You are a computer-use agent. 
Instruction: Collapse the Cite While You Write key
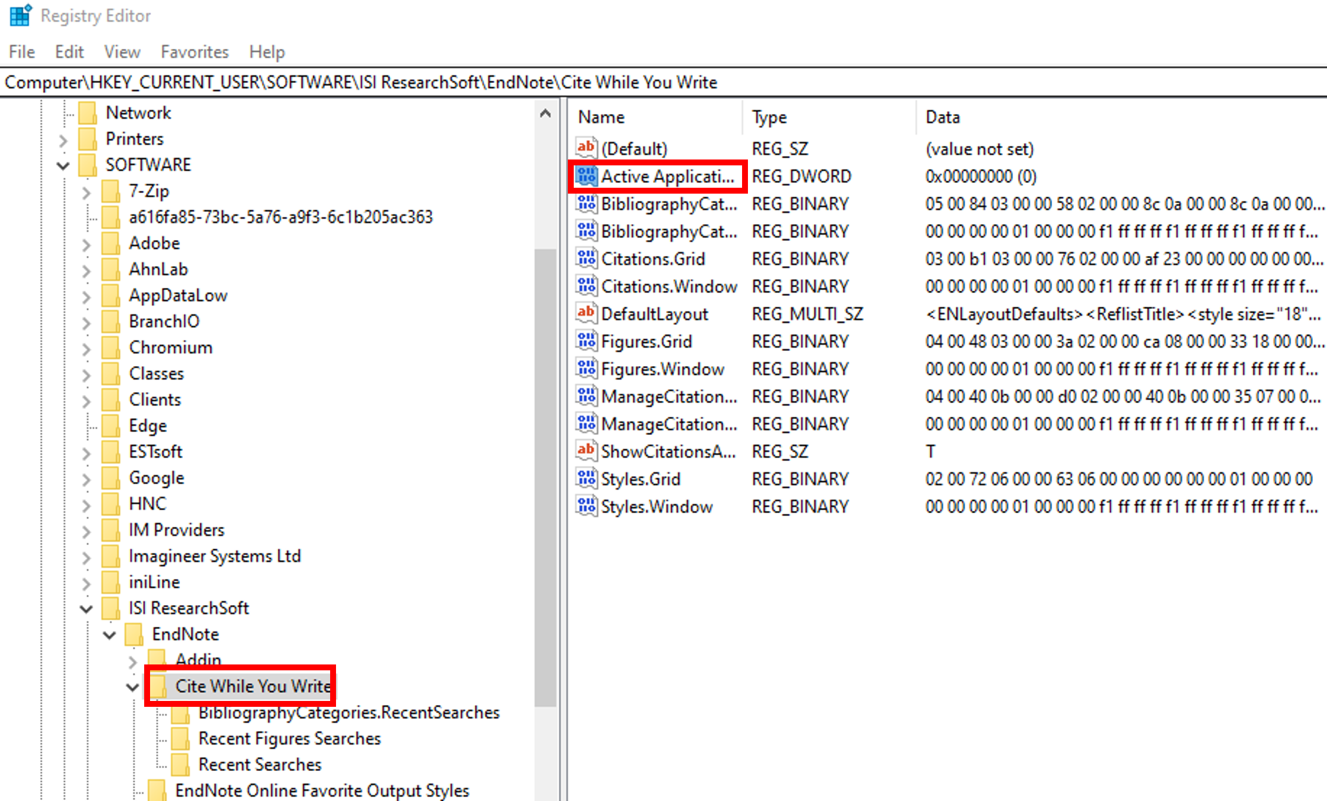133,687
